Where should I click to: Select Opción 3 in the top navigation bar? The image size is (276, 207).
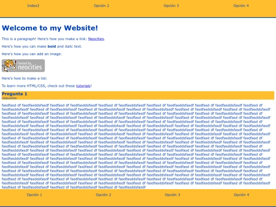tap(171, 6)
